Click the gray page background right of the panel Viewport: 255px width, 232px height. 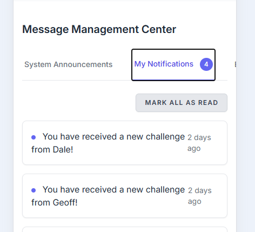[246, 116]
